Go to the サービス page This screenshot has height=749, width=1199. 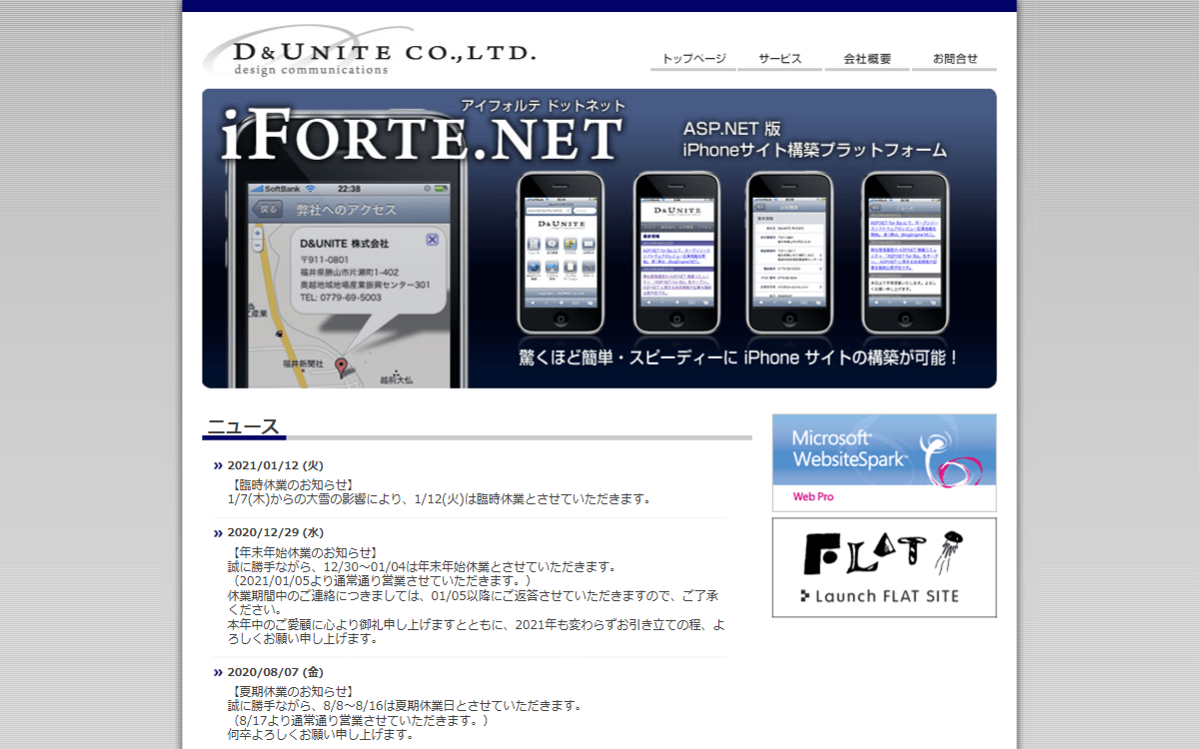(x=780, y=59)
